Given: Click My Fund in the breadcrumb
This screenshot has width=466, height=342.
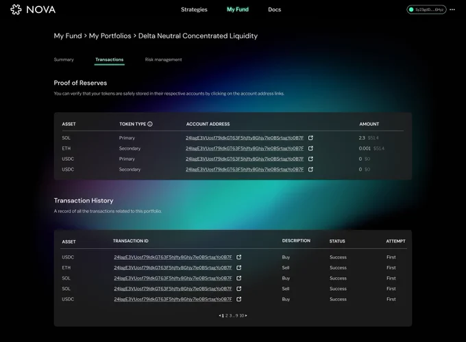Looking at the screenshot, I should click(68, 36).
